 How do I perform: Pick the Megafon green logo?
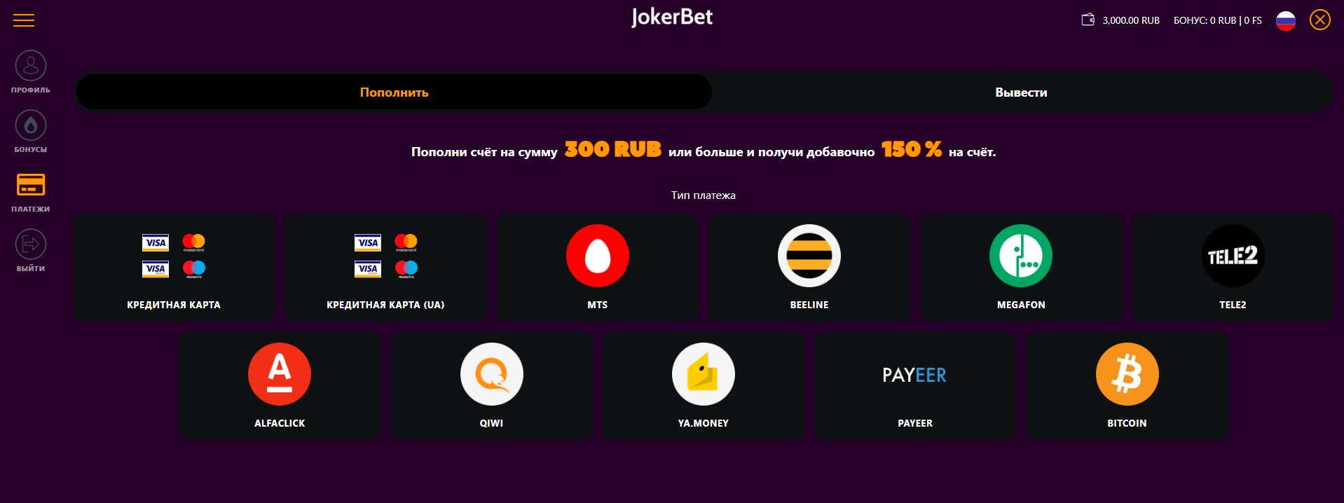1021,256
